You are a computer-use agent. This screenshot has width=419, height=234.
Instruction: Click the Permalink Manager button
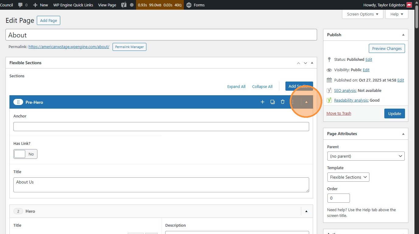[129, 47]
